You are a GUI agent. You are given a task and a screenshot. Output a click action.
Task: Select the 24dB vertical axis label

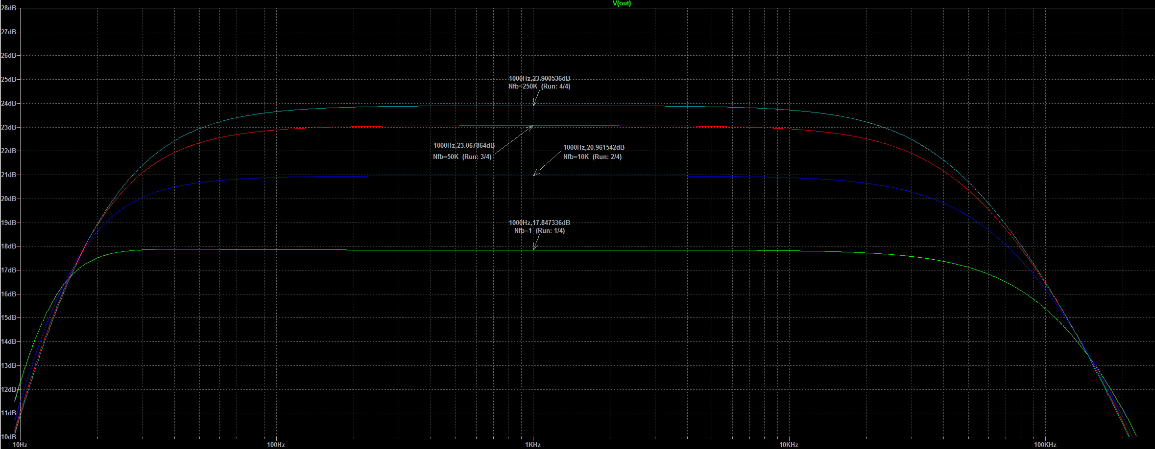click(x=8, y=104)
